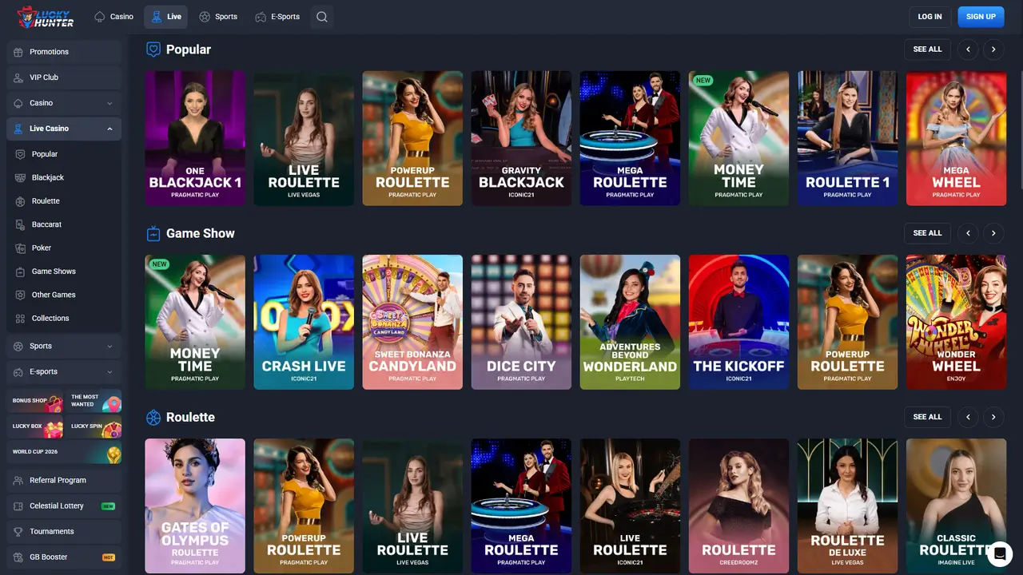This screenshot has width=1023, height=575.
Task: Open The Kickoff game card
Action: pyautogui.click(x=738, y=322)
